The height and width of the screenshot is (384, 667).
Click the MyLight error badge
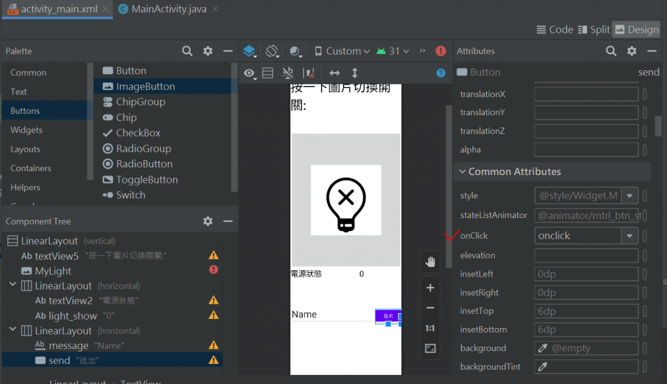[214, 269]
